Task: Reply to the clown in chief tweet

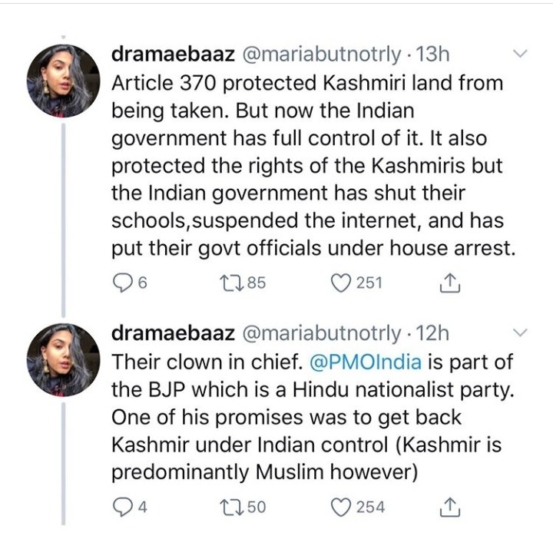Action: (121, 508)
